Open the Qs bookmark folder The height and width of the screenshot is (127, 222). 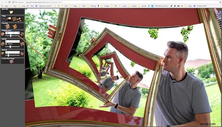tap(57, 6)
